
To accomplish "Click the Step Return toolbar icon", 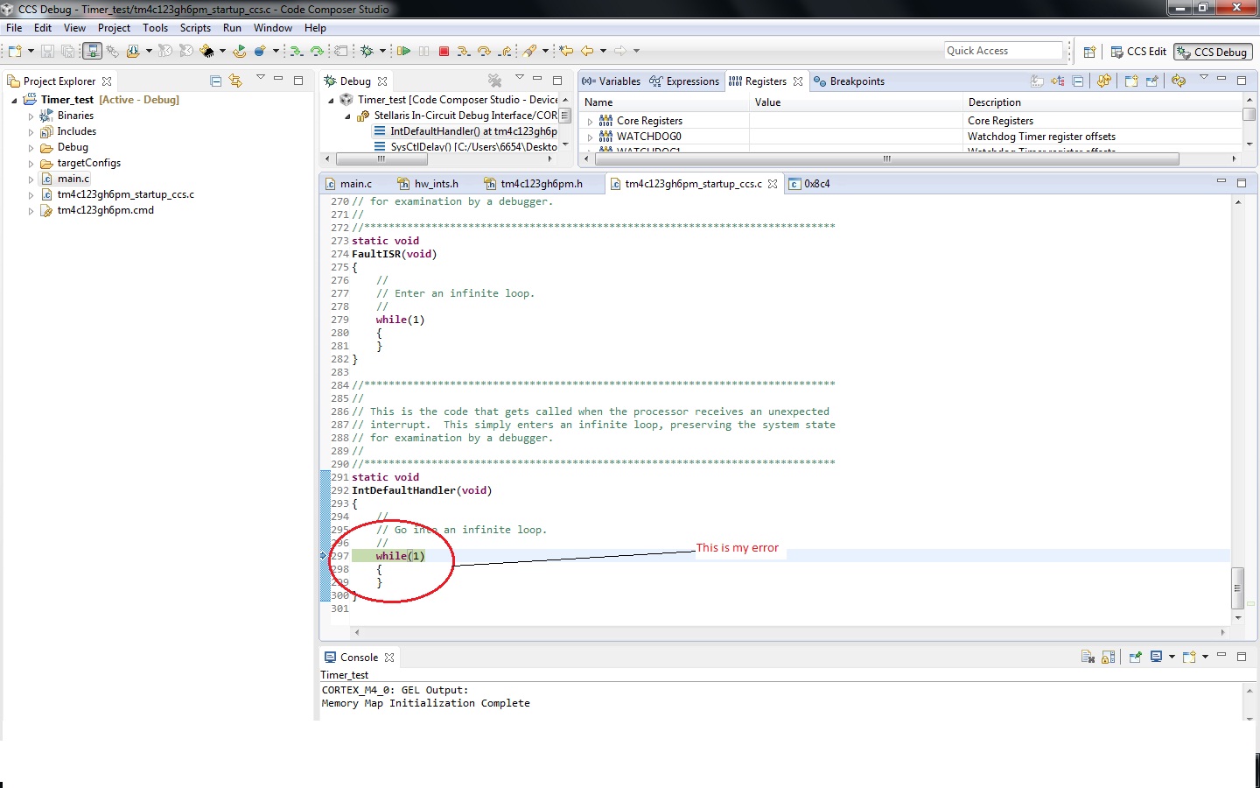I will click(505, 52).
